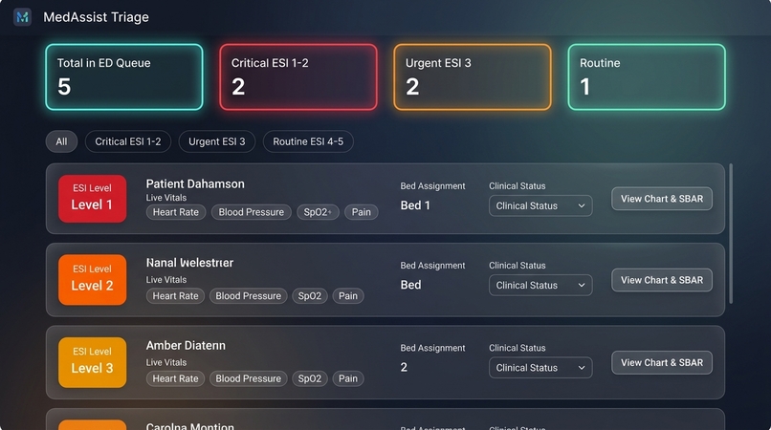The height and width of the screenshot is (430, 771).
Task: Click Bed assignment value for Nanal Welestrer
Action: pyautogui.click(x=410, y=285)
